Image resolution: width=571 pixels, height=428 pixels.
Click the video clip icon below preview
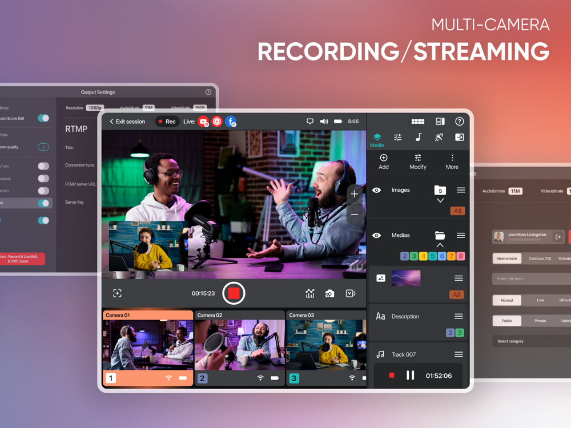351,293
